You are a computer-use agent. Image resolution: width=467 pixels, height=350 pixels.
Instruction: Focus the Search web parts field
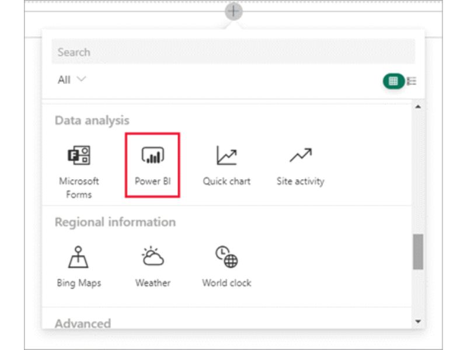[x=233, y=52]
